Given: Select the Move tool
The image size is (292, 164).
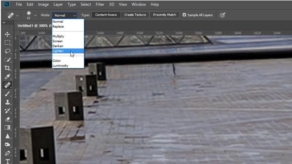Looking at the screenshot, I should coord(7,34).
